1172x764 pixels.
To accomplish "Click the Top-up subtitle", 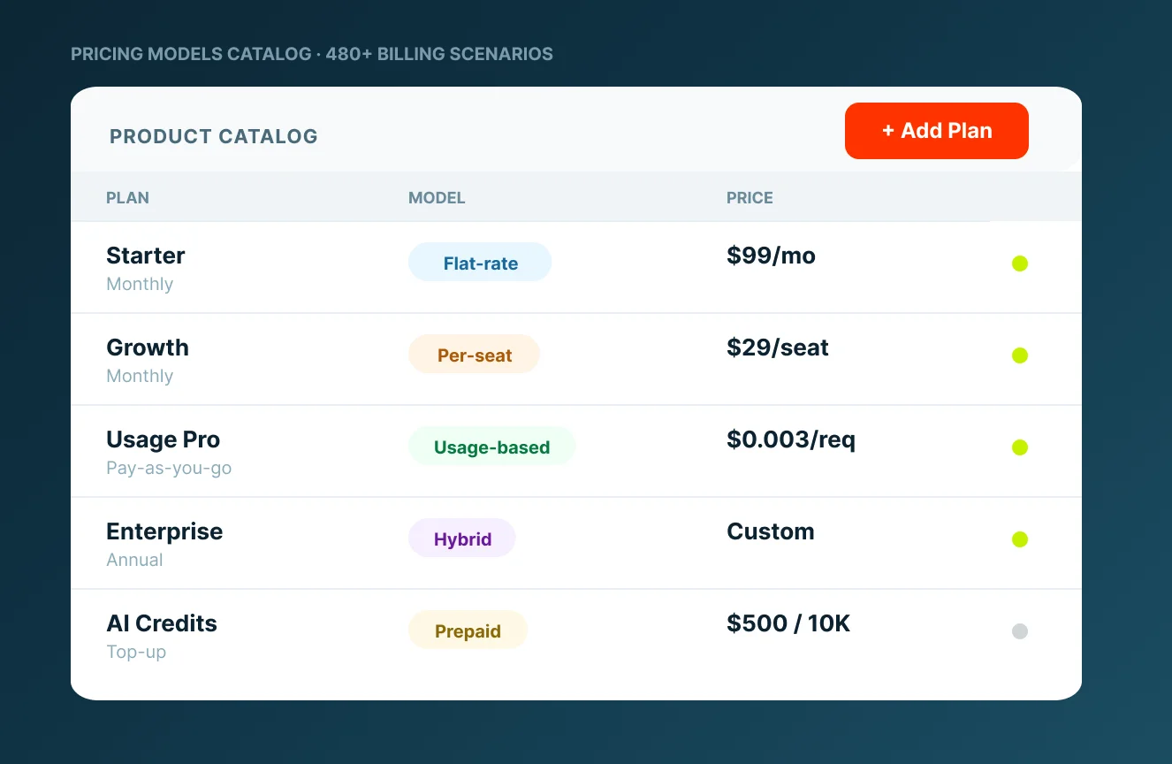I will point(136,653).
